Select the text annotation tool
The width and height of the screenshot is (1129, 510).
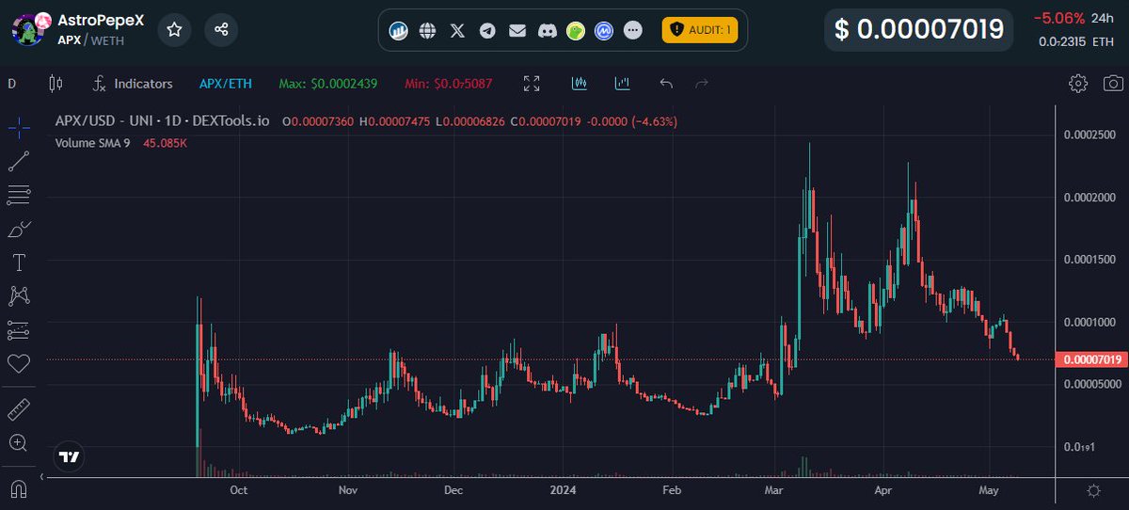[x=19, y=262]
